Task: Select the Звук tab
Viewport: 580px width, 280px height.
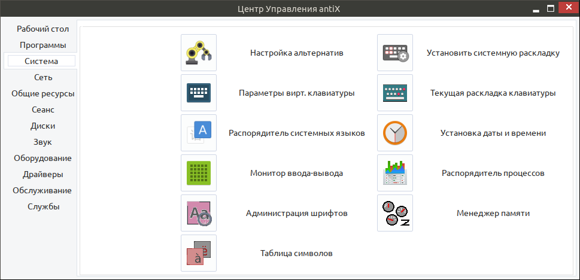Action: 43,142
